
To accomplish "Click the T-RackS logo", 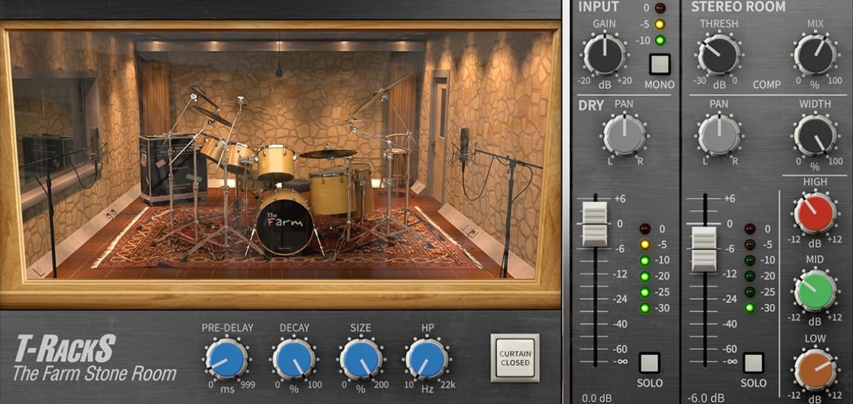I will tap(65, 349).
